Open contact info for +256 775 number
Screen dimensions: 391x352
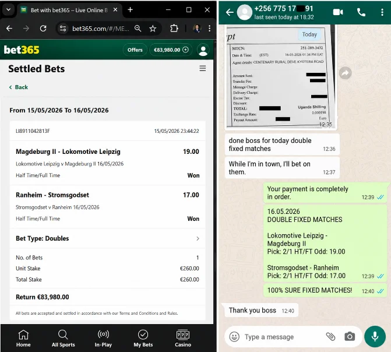(x=284, y=12)
